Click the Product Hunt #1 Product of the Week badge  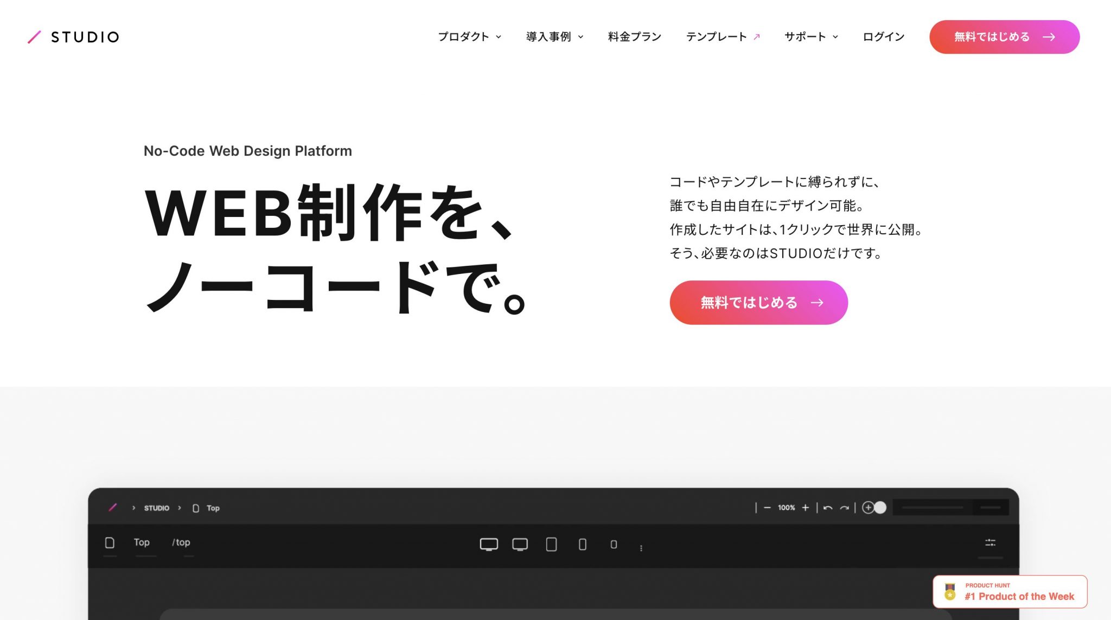[1010, 591]
